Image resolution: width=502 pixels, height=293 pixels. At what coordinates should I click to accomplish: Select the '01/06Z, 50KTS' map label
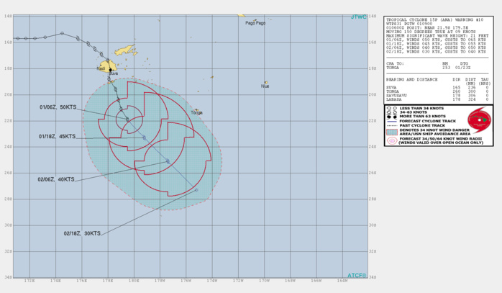tap(58, 107)
